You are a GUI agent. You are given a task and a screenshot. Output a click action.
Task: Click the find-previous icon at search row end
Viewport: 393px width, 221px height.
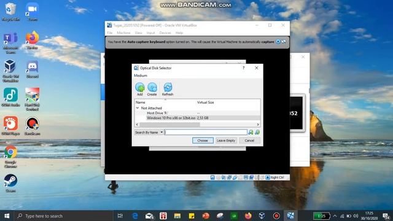pyautogui.click(x=257, y=133)
